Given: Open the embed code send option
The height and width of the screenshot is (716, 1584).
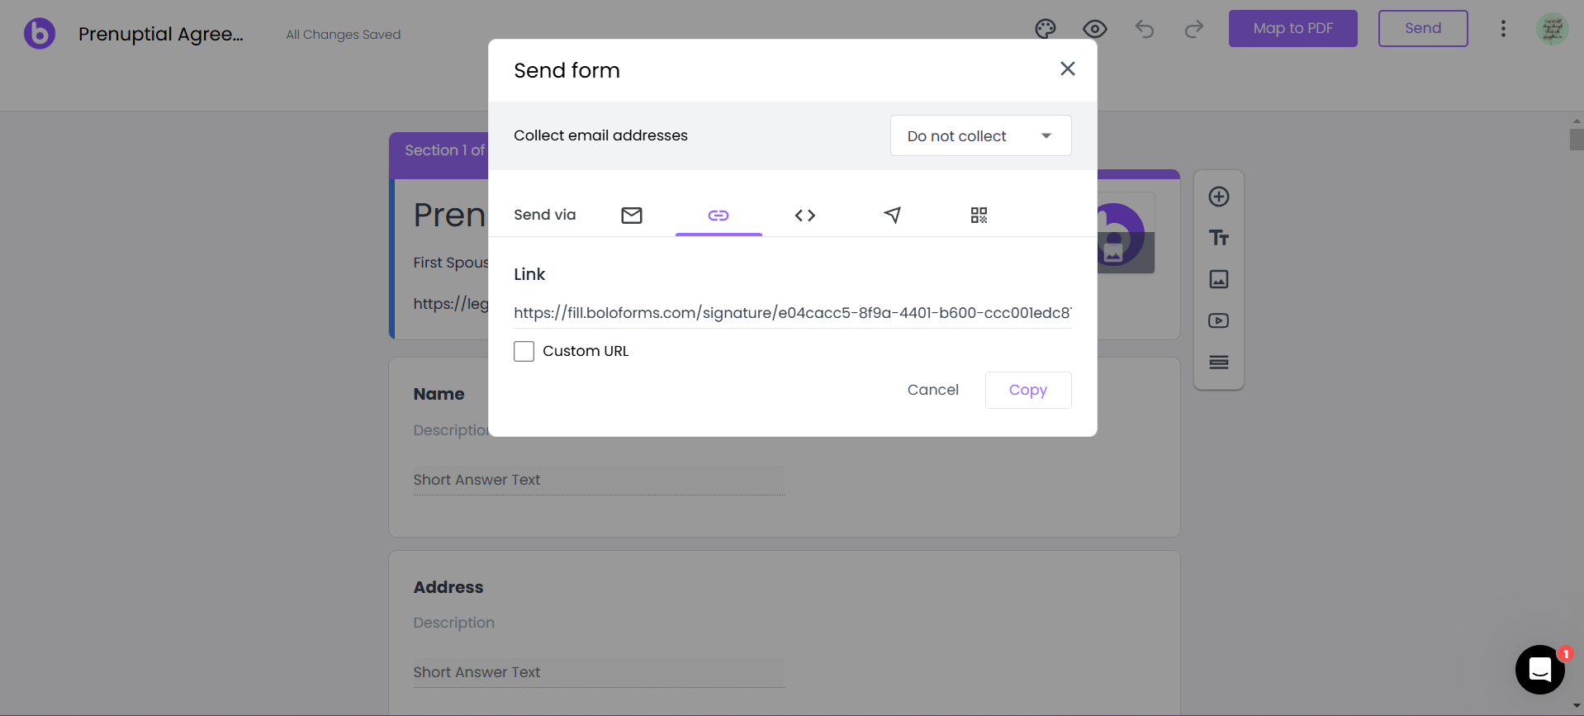Looking at the screenshot, I should [x=805, y=215].
